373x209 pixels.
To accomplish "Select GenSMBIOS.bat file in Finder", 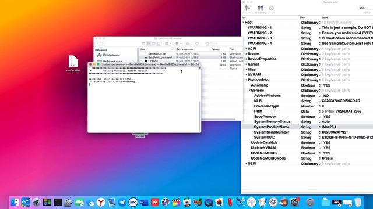I will pos(157,54).
